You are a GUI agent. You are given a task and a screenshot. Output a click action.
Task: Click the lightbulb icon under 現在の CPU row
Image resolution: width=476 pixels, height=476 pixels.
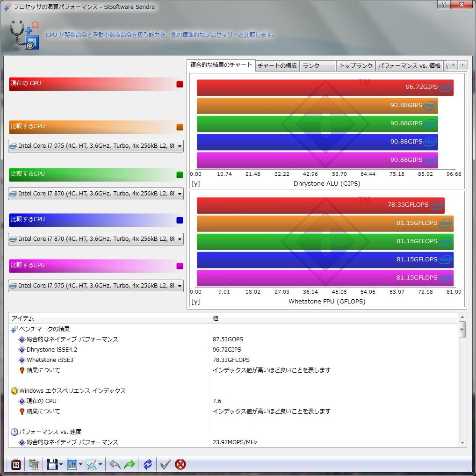coord(22,411)
